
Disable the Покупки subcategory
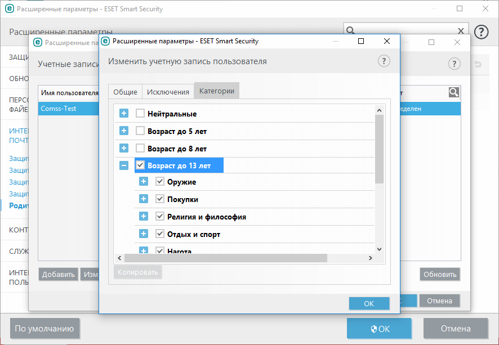point(161,199)
